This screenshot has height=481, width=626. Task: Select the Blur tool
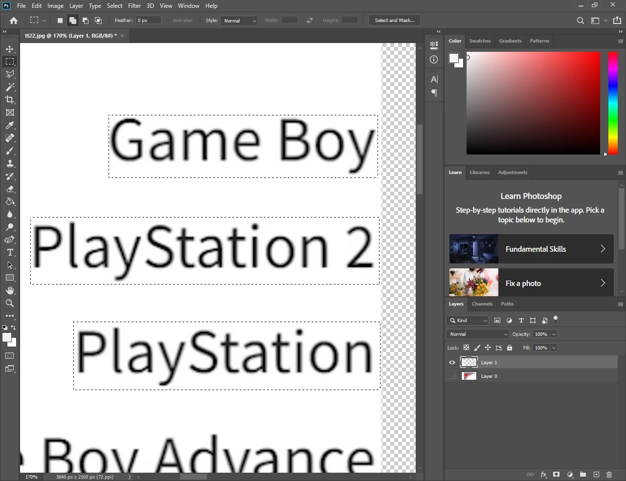point(10,215)
